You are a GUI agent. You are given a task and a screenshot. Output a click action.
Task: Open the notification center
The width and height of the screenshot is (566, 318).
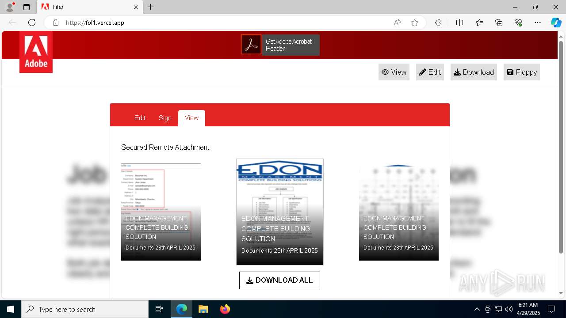(551, 309)
